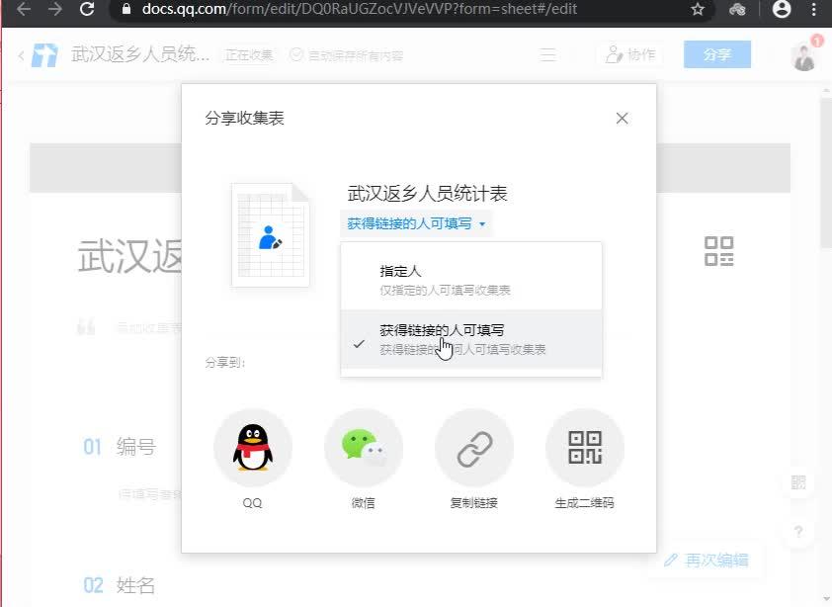Click the 再次编辑 link

point(707,560)
